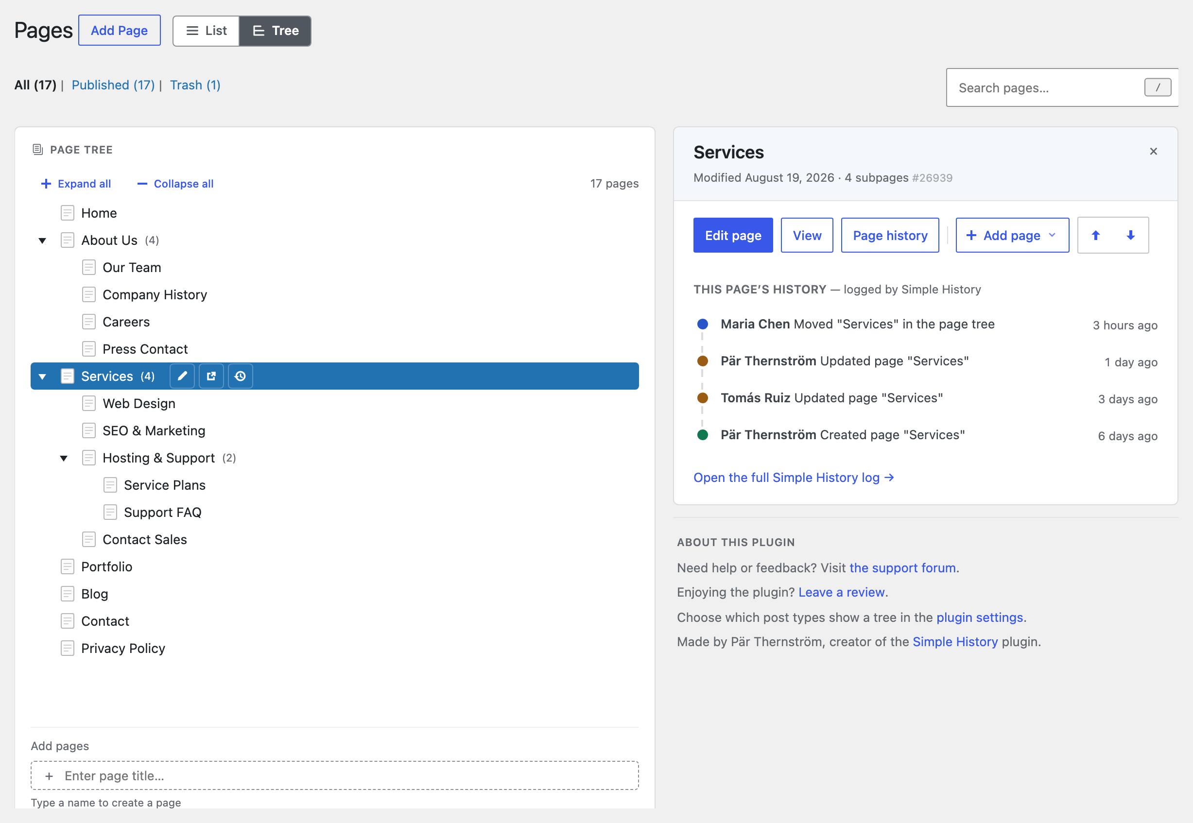Collapse the Hosting & Support node

(x=64, y=458)
